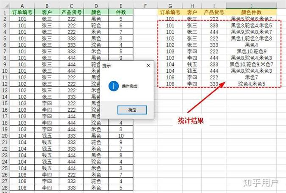Click cell C28 containing 333

71,188
